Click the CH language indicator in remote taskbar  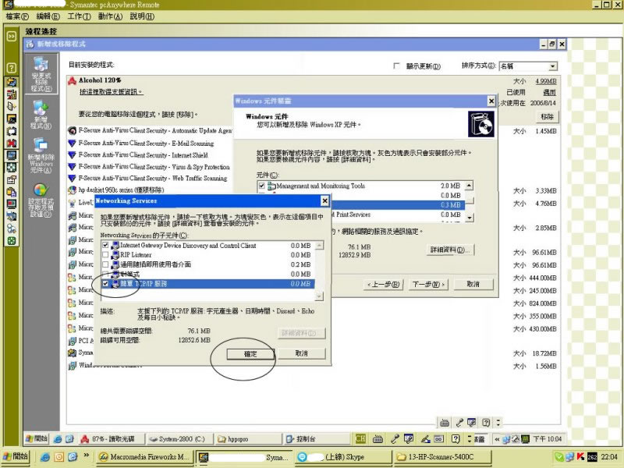tap(360, 439)
